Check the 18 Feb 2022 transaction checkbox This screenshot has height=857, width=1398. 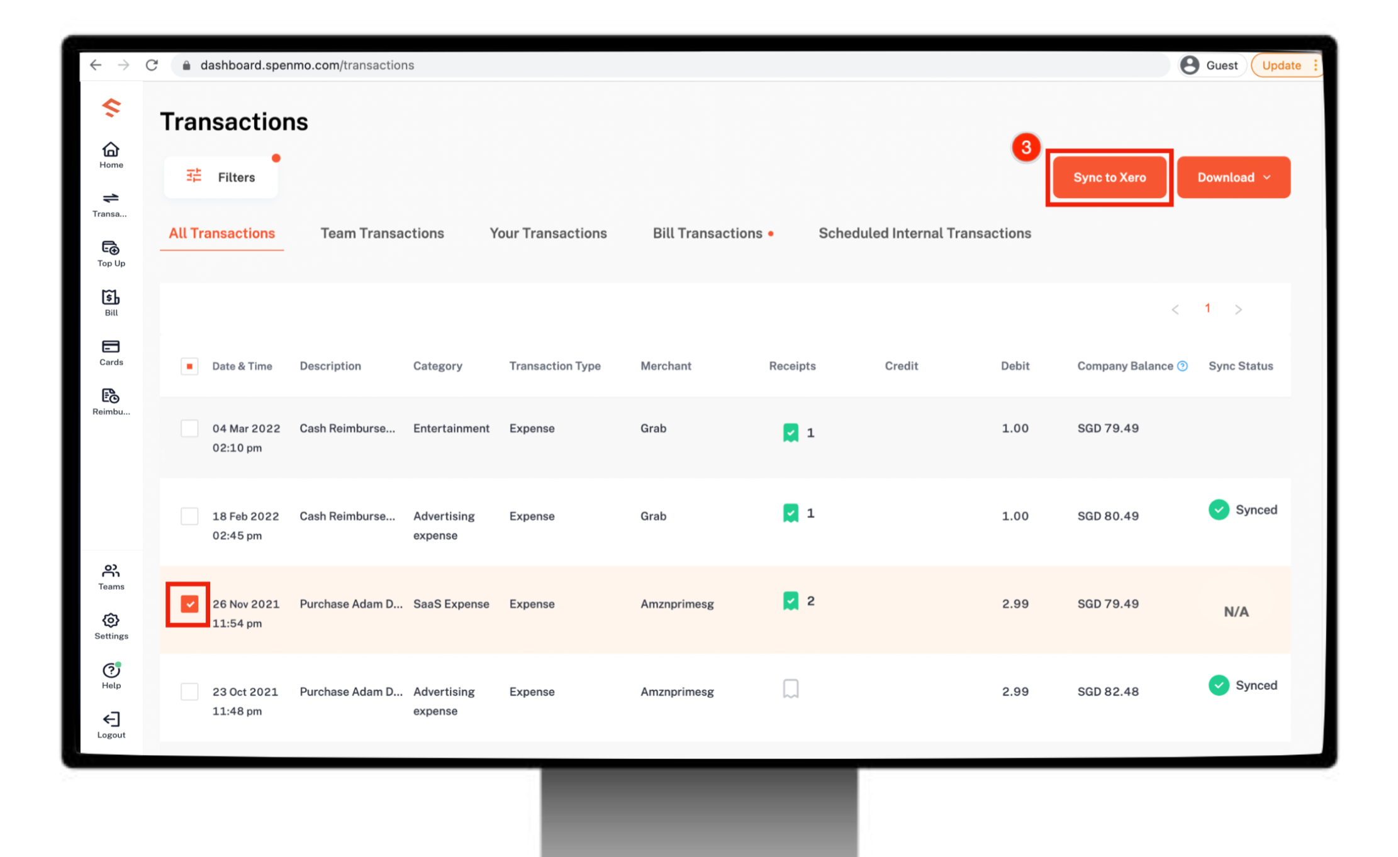click(189, 516)
